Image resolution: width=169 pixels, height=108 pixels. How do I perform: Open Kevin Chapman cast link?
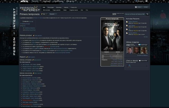27,71
